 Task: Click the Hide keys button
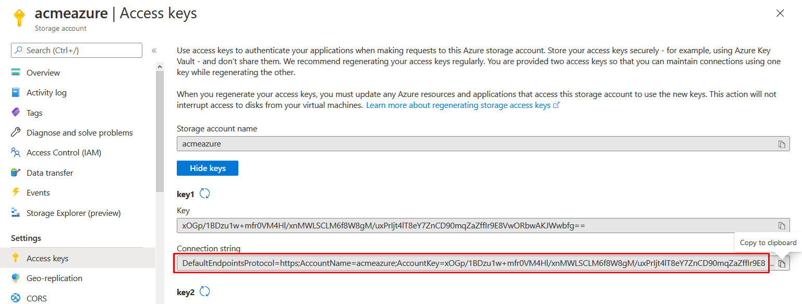pos(208,168)
